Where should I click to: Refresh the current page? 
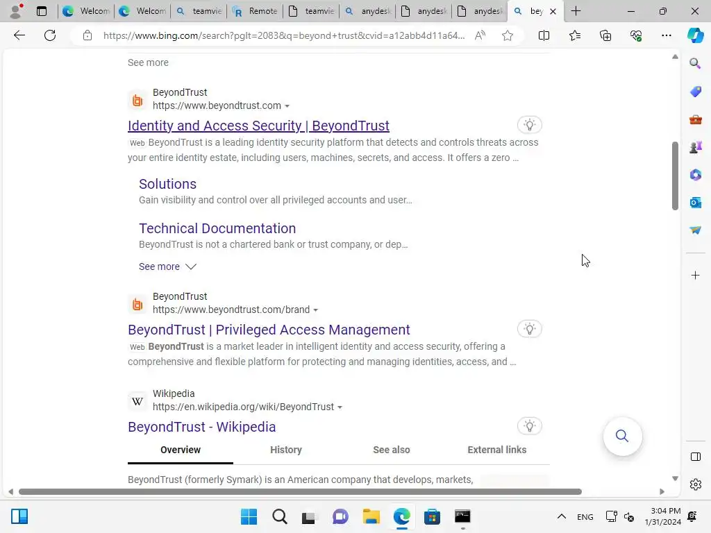(50, 35)
